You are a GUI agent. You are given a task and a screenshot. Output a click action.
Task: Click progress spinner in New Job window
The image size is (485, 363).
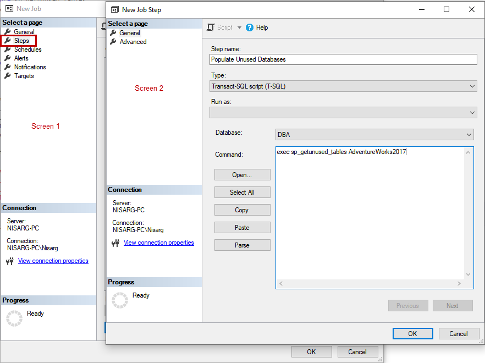(x=14, y=318)
